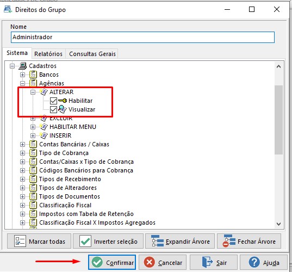This screenshot has width=292, height=272.
Task: Collapse the Cadastros tree node
Action: click(12, 66)
